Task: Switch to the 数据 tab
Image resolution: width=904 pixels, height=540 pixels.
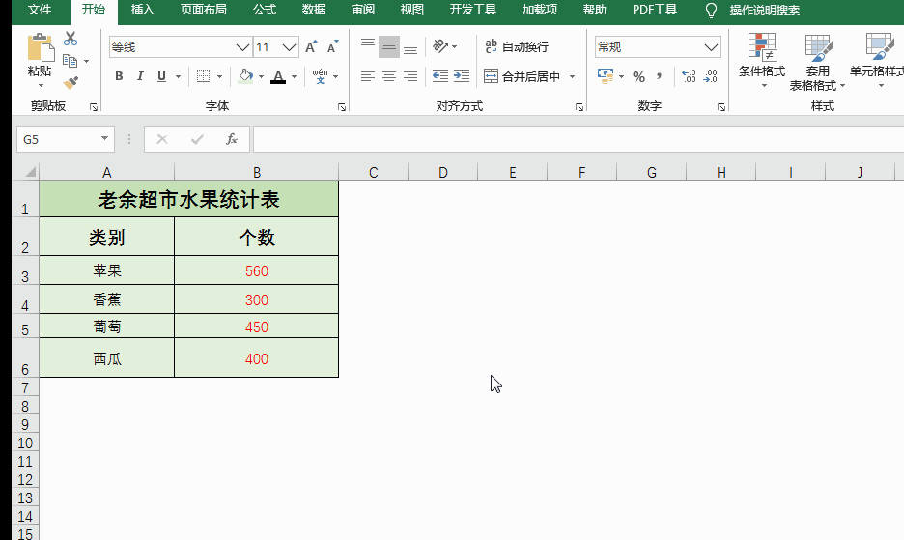Action: point(314,10)
